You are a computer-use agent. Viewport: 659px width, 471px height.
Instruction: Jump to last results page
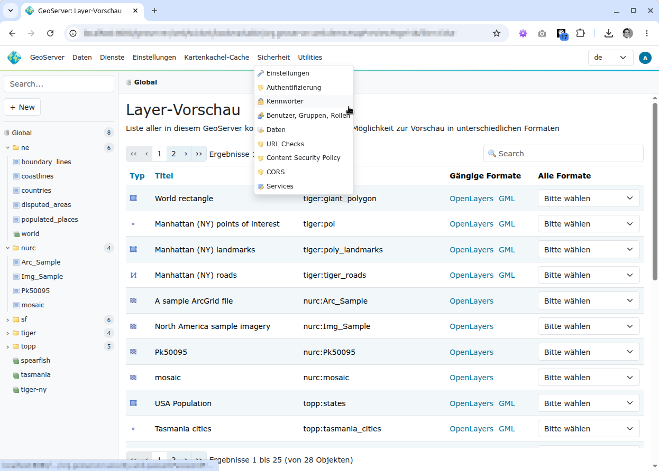(x=199, y=154)
